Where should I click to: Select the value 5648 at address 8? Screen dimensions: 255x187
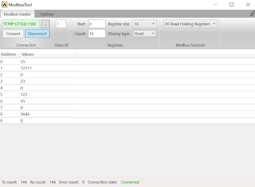coord(25,114)
